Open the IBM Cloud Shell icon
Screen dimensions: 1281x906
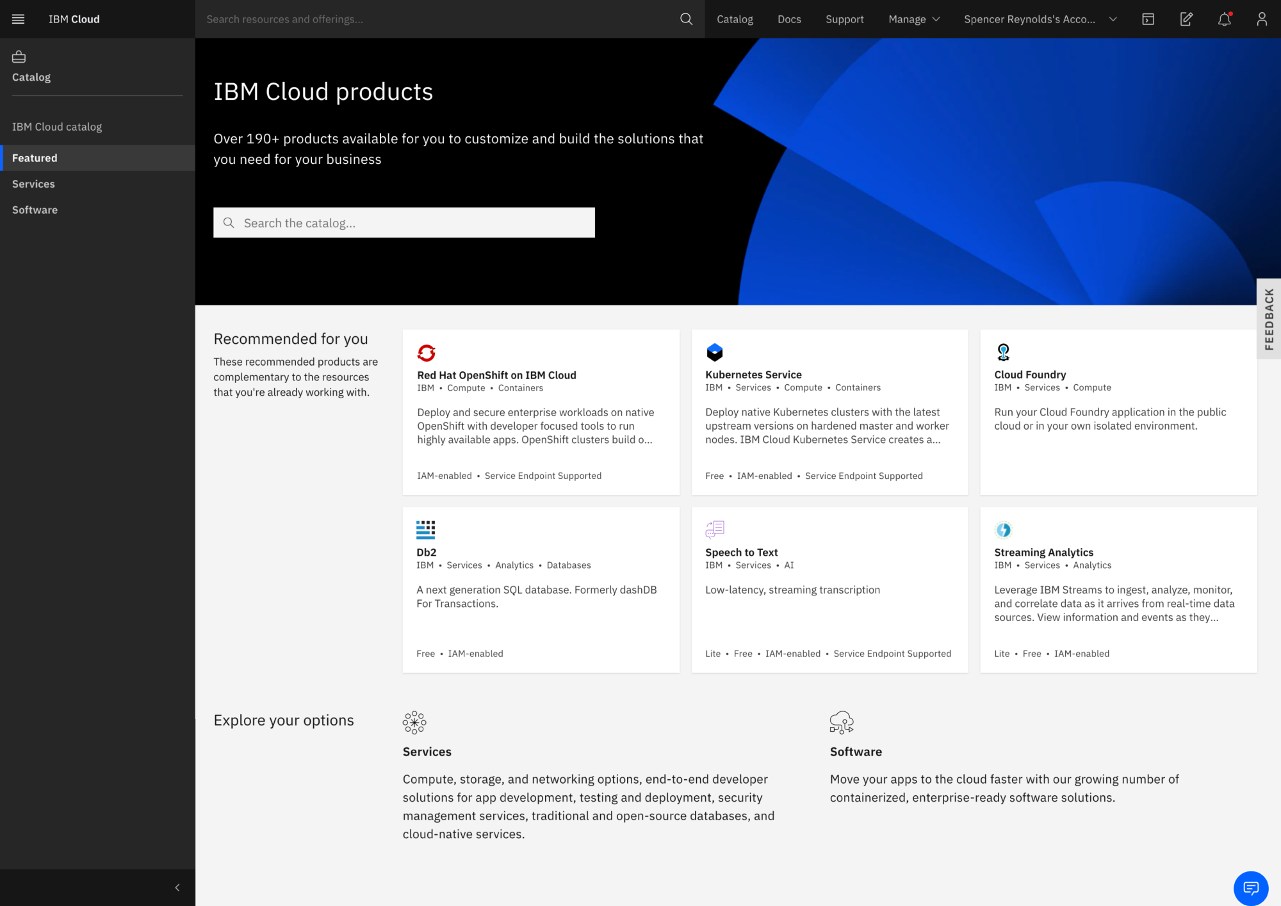point(1148,19)
